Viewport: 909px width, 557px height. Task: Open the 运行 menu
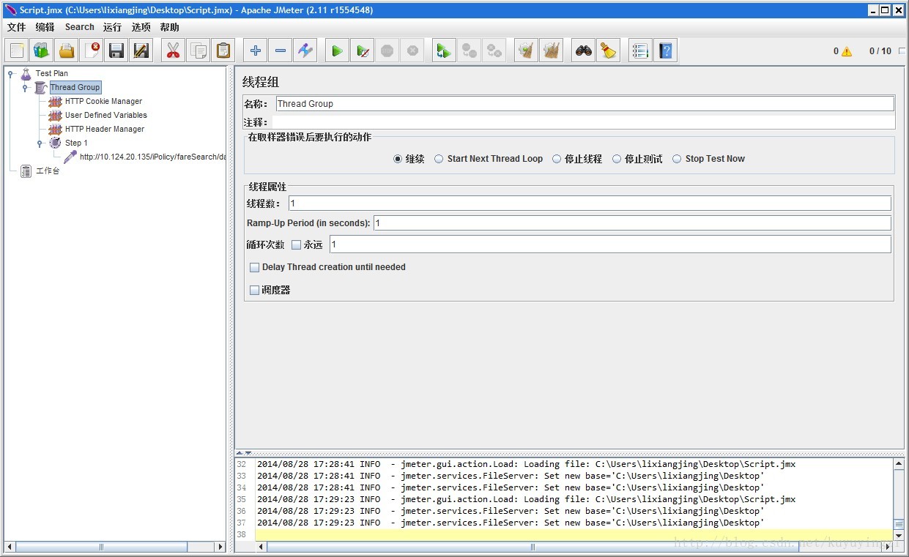tap(112, 27)
